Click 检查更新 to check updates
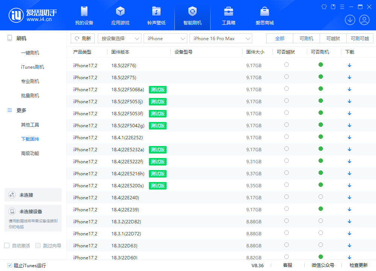 [358, 265]
